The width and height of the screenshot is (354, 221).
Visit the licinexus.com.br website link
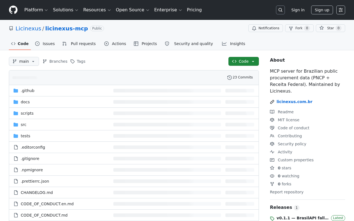pos(295,102)
